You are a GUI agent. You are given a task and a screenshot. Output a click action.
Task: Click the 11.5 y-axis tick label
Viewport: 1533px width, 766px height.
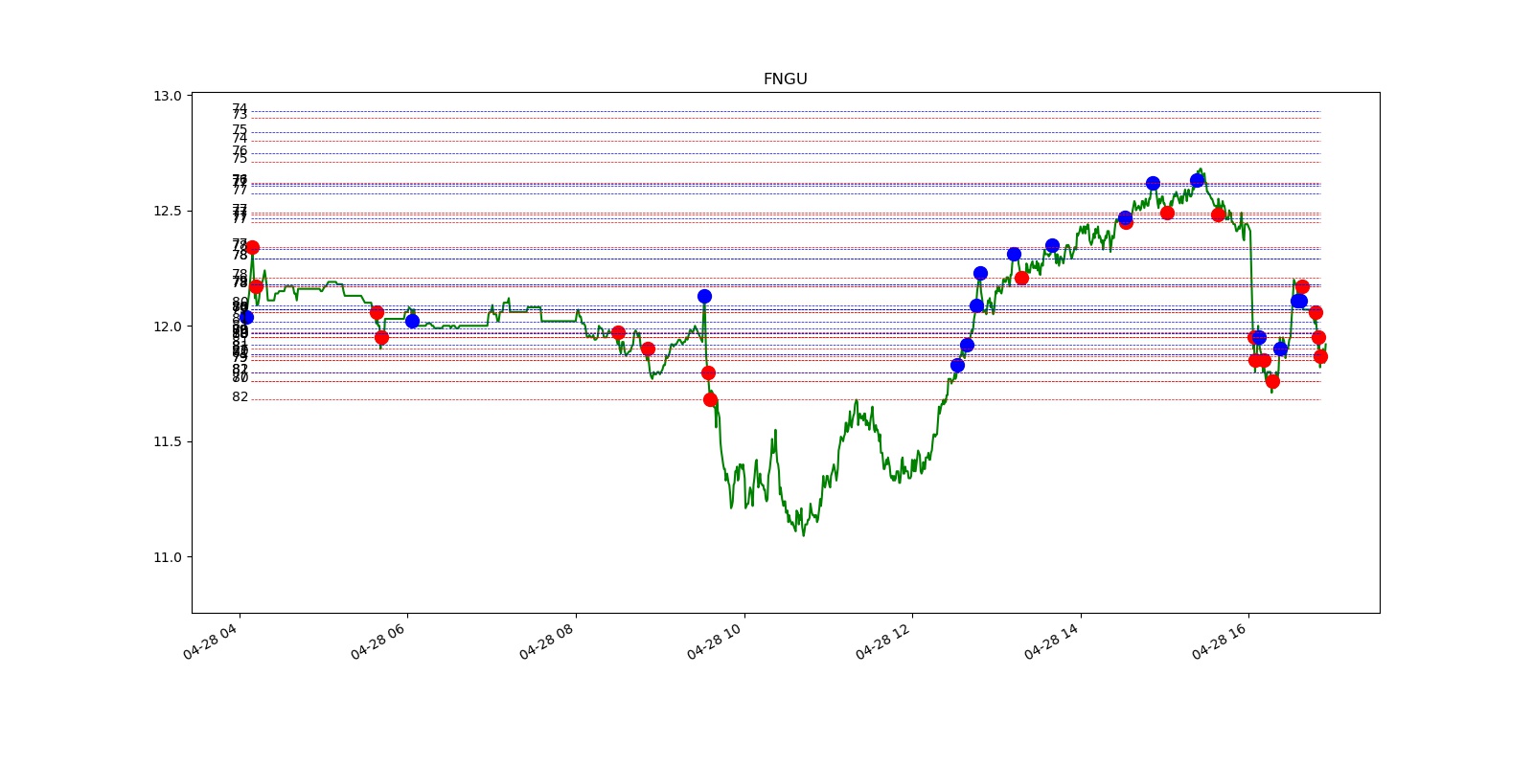click(x=167, y=441)
